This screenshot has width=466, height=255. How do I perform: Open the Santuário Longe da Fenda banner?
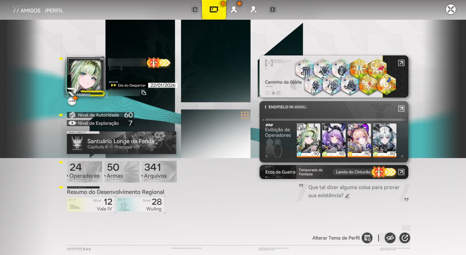[122, 143]
